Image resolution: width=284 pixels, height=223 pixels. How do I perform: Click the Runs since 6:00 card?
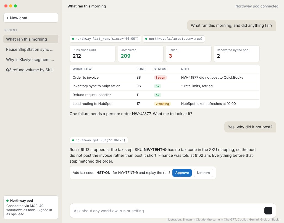point(92,54)
